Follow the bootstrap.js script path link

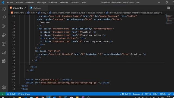[x=69, y=83]
